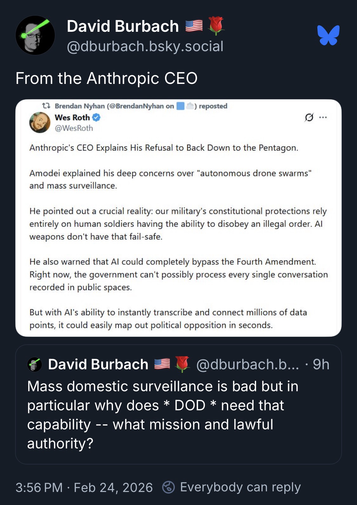357x505 pixels.
Task: Click the repost arrows icon beside Brendan Nyhan
Action: [x=46, y=106]
